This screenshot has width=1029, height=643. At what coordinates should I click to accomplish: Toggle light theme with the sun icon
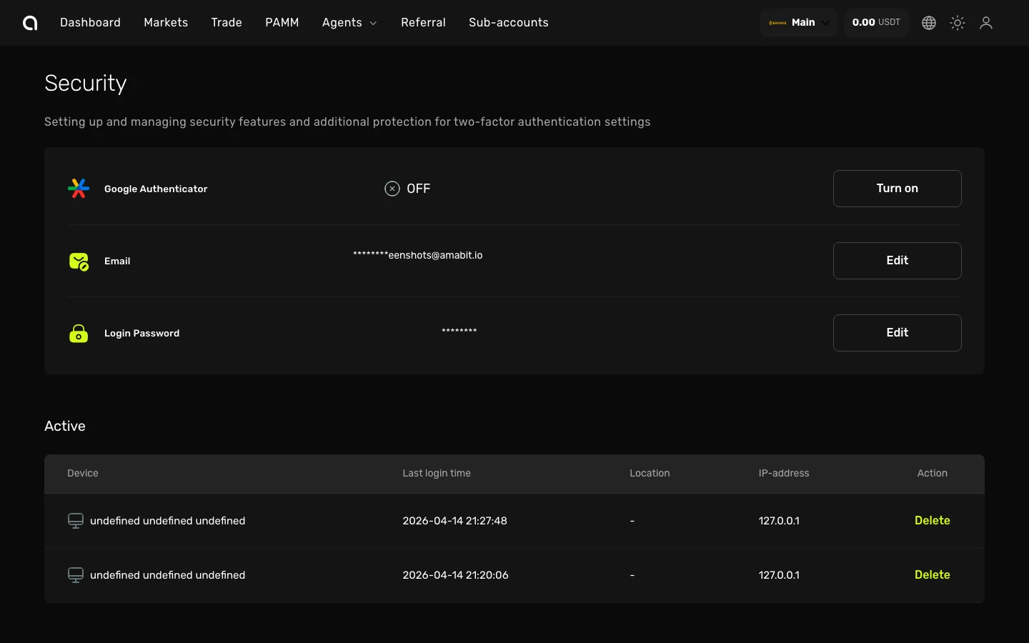point(958,22)
